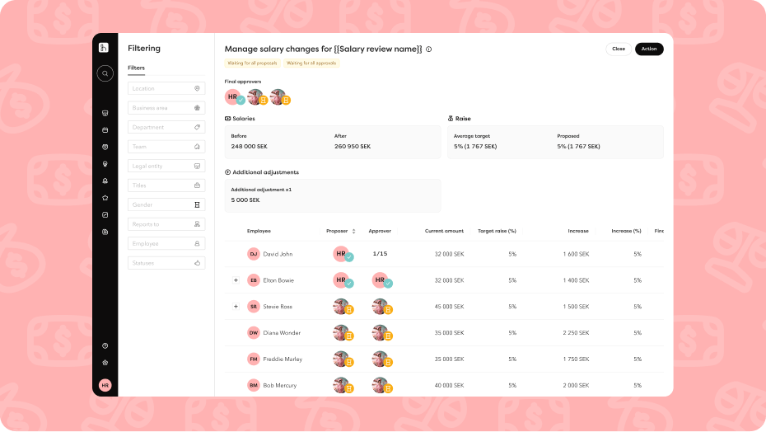Click the Target raise (%) column header

click(497, 231)
